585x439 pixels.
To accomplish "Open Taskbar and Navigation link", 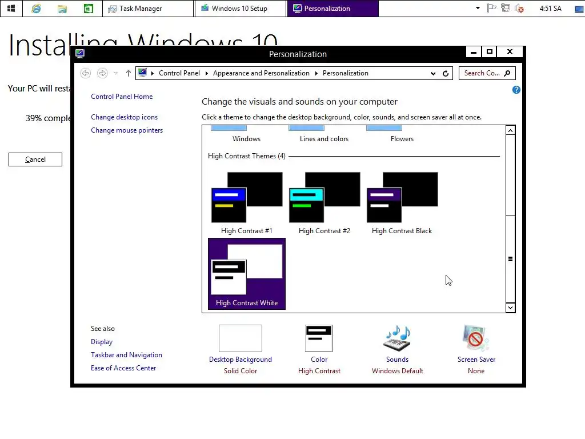I will point(126,355).
